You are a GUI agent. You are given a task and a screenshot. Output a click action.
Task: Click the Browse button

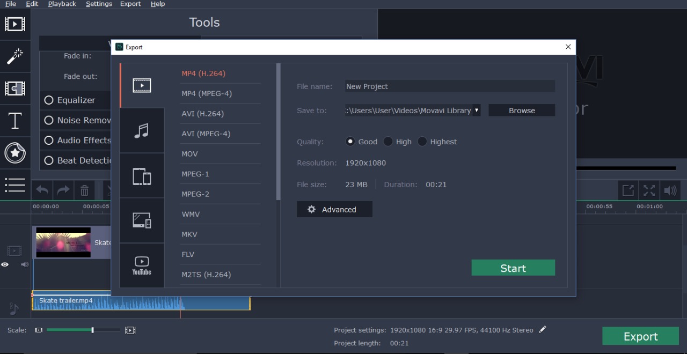point(521,110)
